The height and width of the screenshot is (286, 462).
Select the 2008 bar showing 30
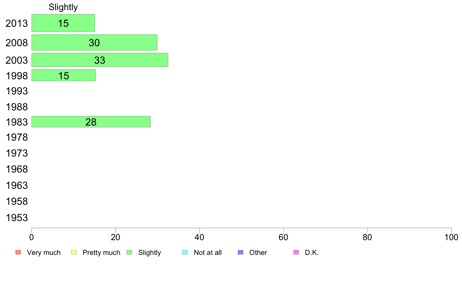(94, 42)
